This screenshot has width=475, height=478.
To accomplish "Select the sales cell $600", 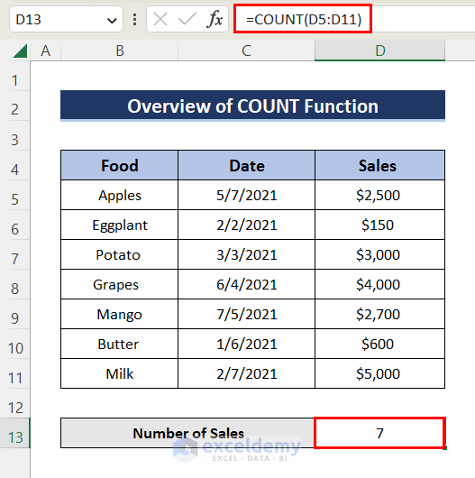I will [x=379, y=344].
